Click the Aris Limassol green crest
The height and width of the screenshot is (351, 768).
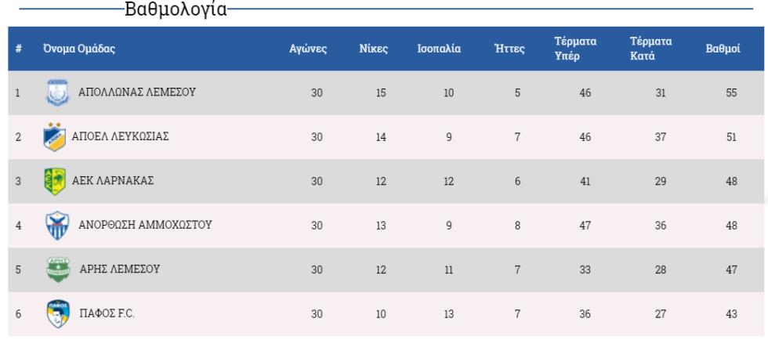pyautogui.click(x=58, y=270)
